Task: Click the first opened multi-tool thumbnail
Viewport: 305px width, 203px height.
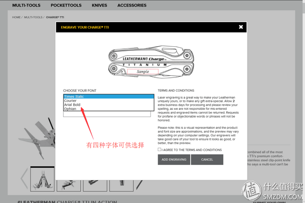Action: click(x=42, y=179)
